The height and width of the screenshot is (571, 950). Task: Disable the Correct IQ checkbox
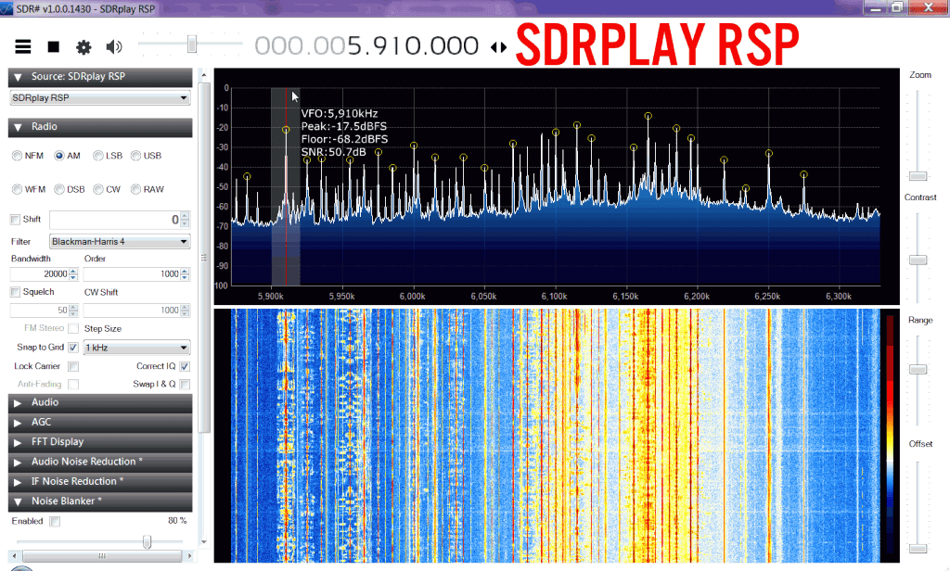185,366
